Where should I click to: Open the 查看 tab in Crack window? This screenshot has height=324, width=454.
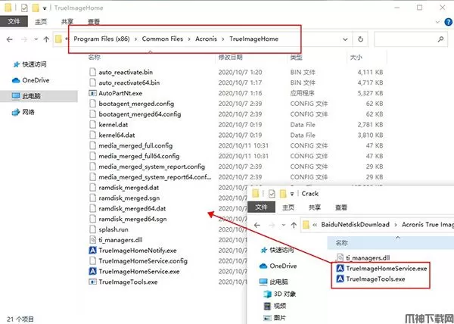coord(340,207)
